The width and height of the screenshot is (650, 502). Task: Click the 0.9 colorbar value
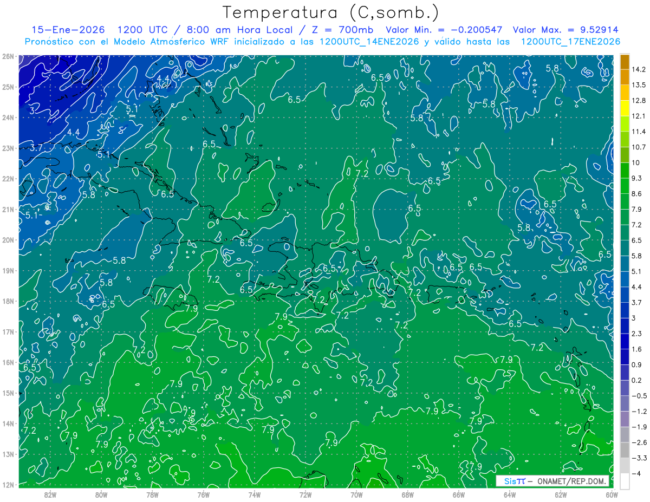(x=638, y=365)
